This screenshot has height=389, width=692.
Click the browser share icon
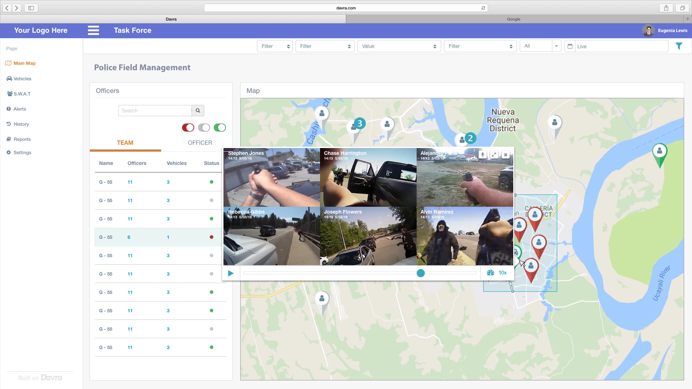(666, 8)
